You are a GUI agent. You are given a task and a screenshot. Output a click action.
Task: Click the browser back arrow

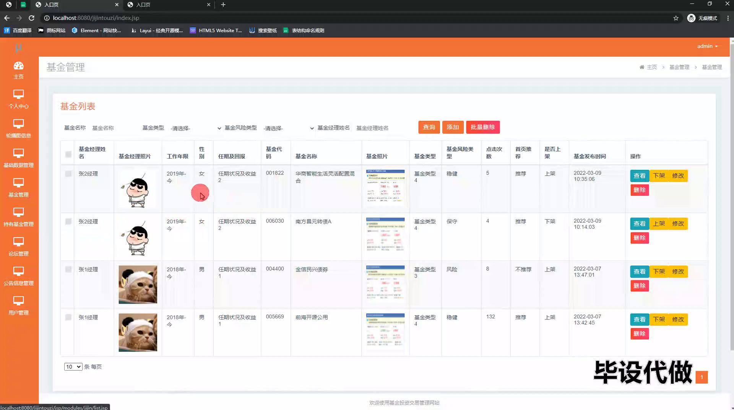[7, 18]
